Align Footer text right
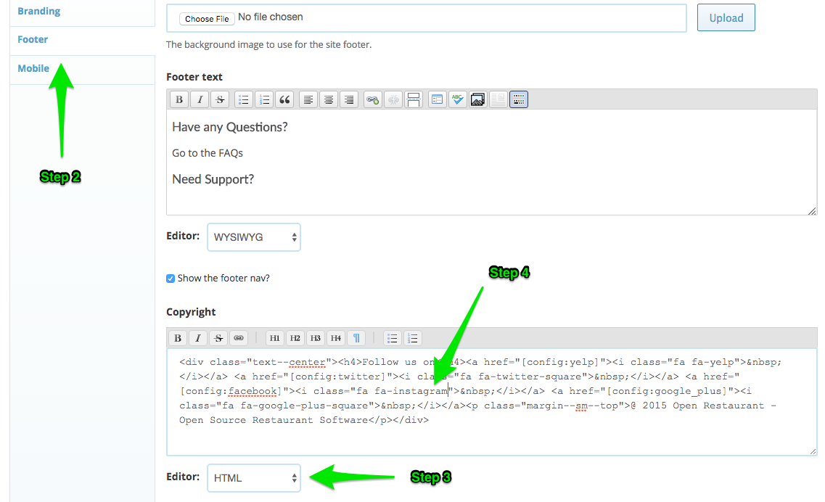 (x=349, y=99)
